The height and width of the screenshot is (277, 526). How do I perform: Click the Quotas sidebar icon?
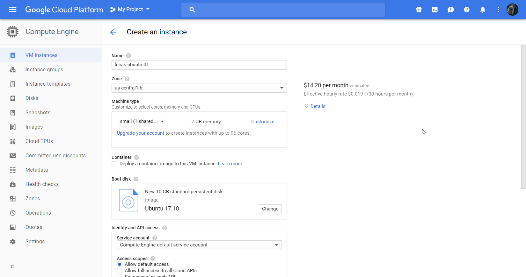(13, 227)
